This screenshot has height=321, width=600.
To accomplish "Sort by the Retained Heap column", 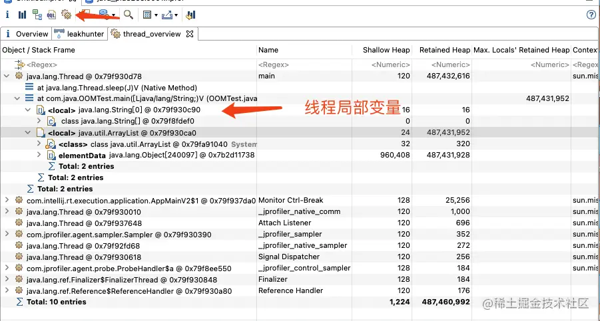I will pos(442,50).
